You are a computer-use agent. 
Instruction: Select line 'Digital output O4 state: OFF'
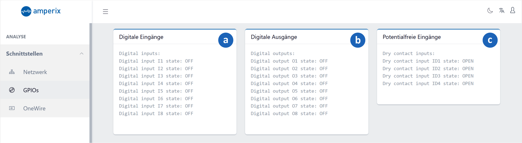(289, 83)
